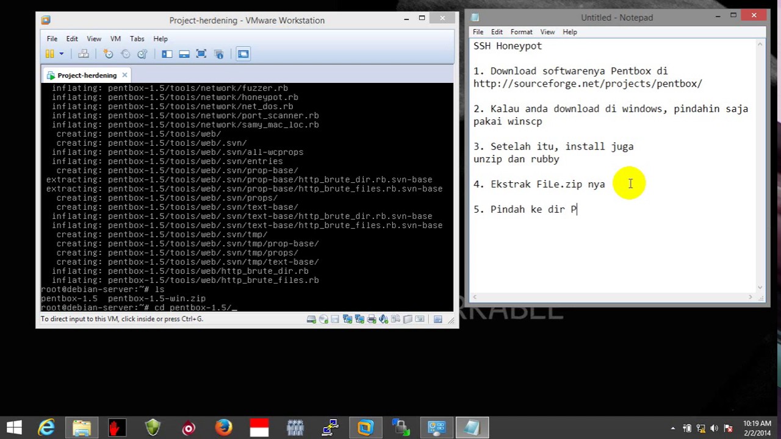The height and width of the screenshot is (439, 781).
Task: Click the network adapter icon beside the floppy icon
Action: [x=347, y=319]
